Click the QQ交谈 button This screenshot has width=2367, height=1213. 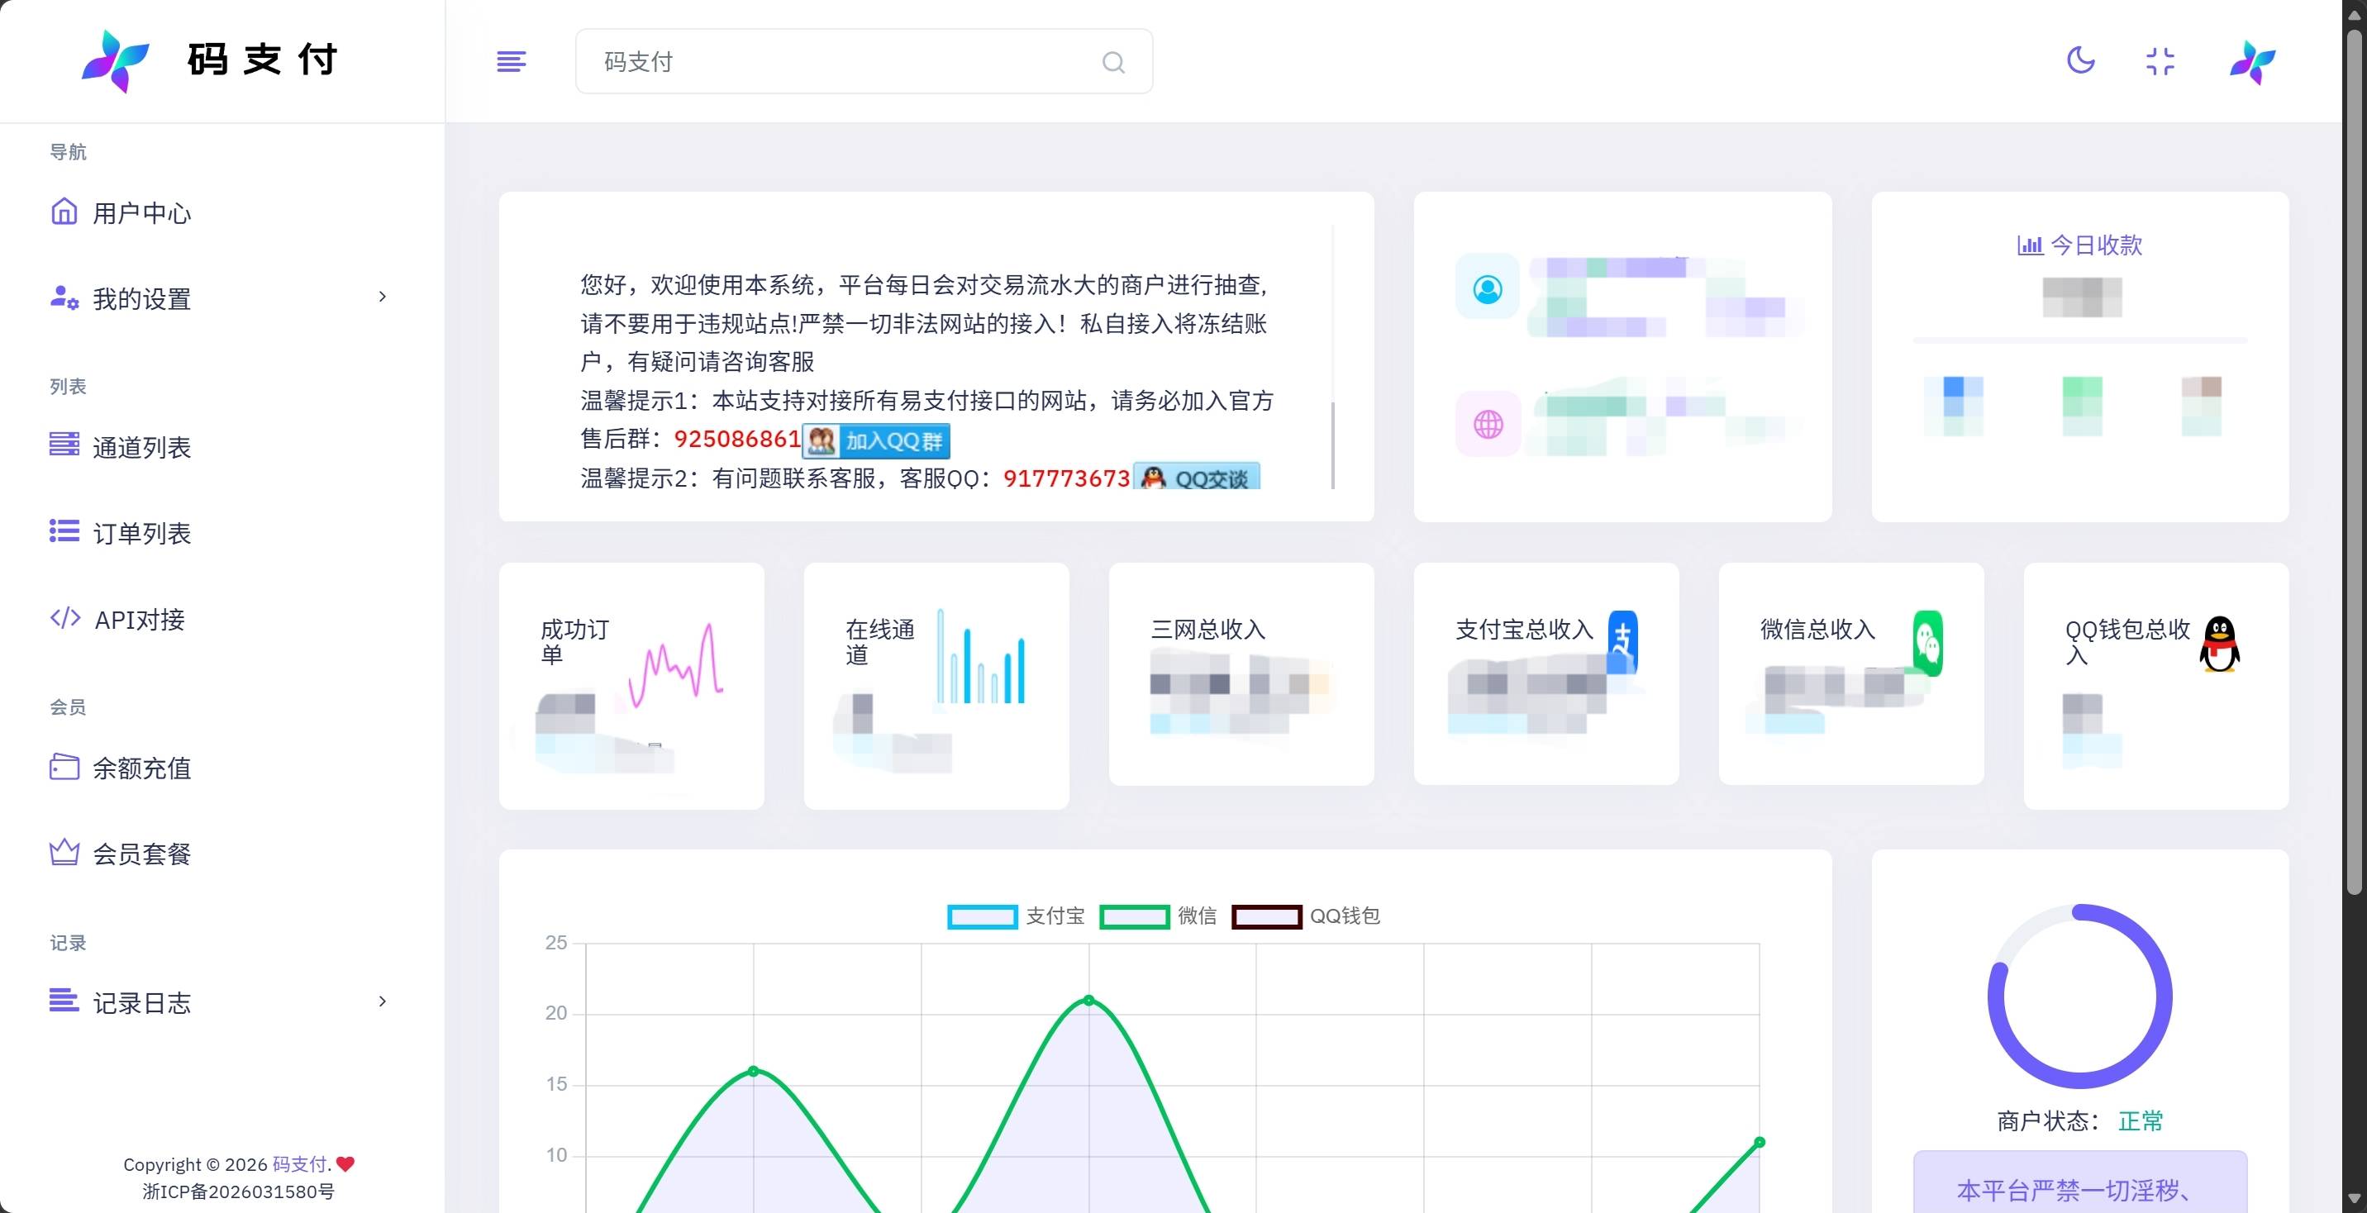[1197, 477]
